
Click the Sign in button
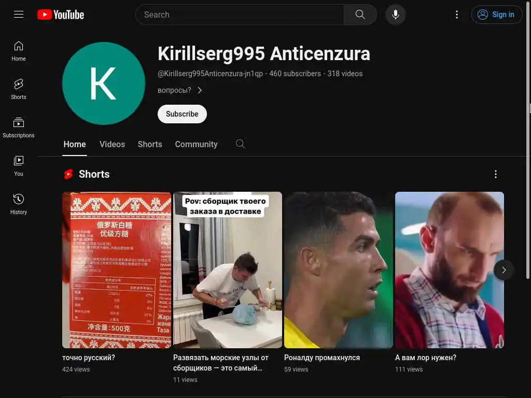pyautogui.click(x=496, y=15)
